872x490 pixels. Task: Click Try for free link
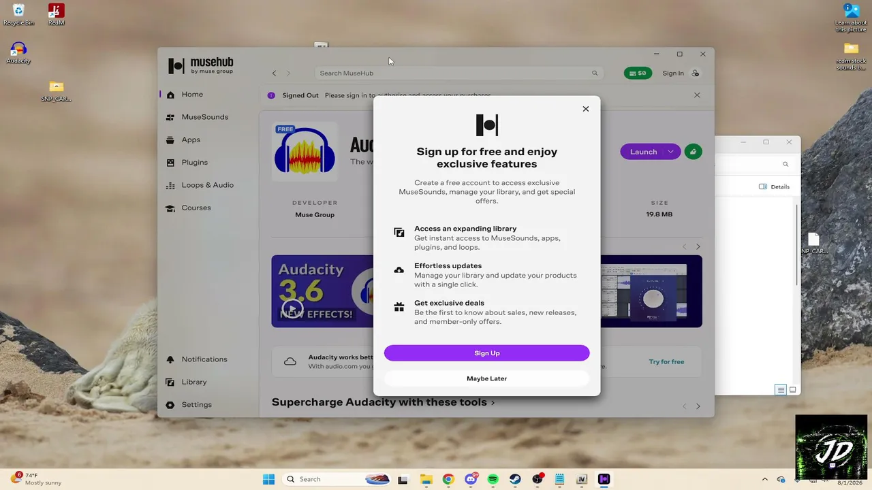(666, 362)
